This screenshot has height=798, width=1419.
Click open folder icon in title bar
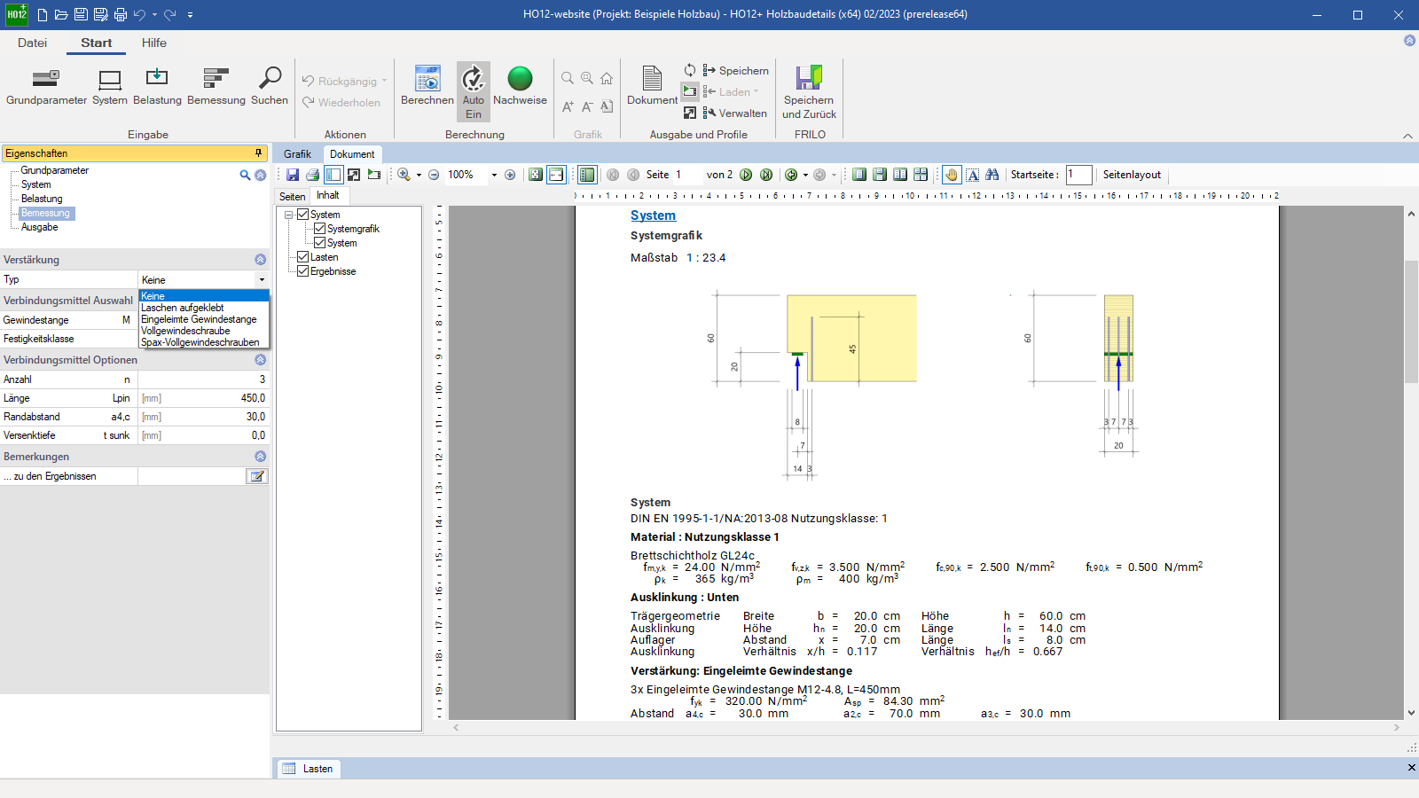pos(61,14)
